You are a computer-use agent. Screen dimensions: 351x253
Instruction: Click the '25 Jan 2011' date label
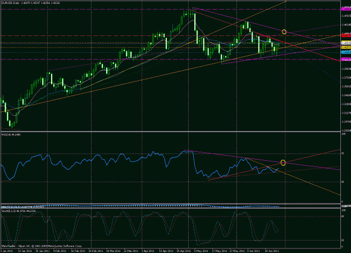pyautogui.click(x=43, y=251)
